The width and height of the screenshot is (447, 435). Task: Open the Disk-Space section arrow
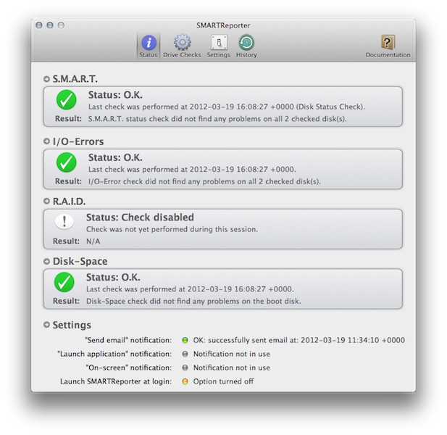(46, 261)
